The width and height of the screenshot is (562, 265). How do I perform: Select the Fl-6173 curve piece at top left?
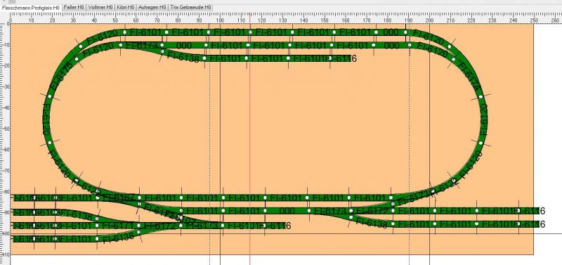pyautogui.click(x=141, y=46)
